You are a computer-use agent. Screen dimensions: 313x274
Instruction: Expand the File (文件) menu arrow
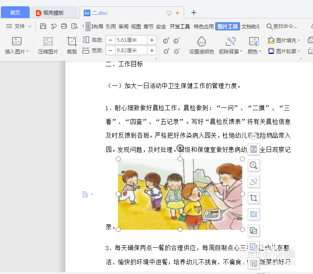30,26
